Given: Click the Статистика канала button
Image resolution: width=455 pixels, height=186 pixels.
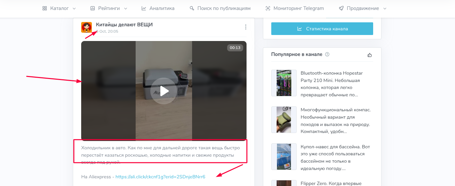Looking at the screenshot, I should coord(322,29).
